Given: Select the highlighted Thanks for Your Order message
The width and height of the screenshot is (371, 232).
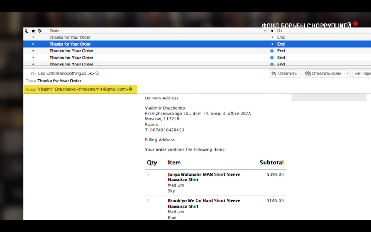Looking at the screenshot, I should (197, 44).
